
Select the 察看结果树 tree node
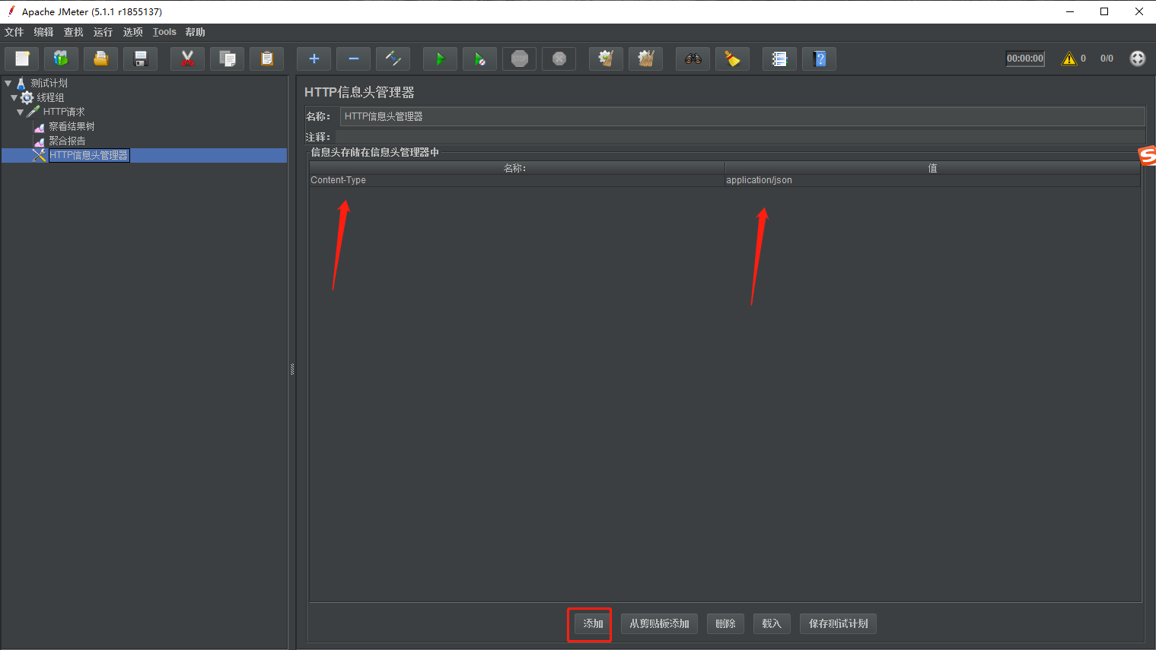coord(72,126)
